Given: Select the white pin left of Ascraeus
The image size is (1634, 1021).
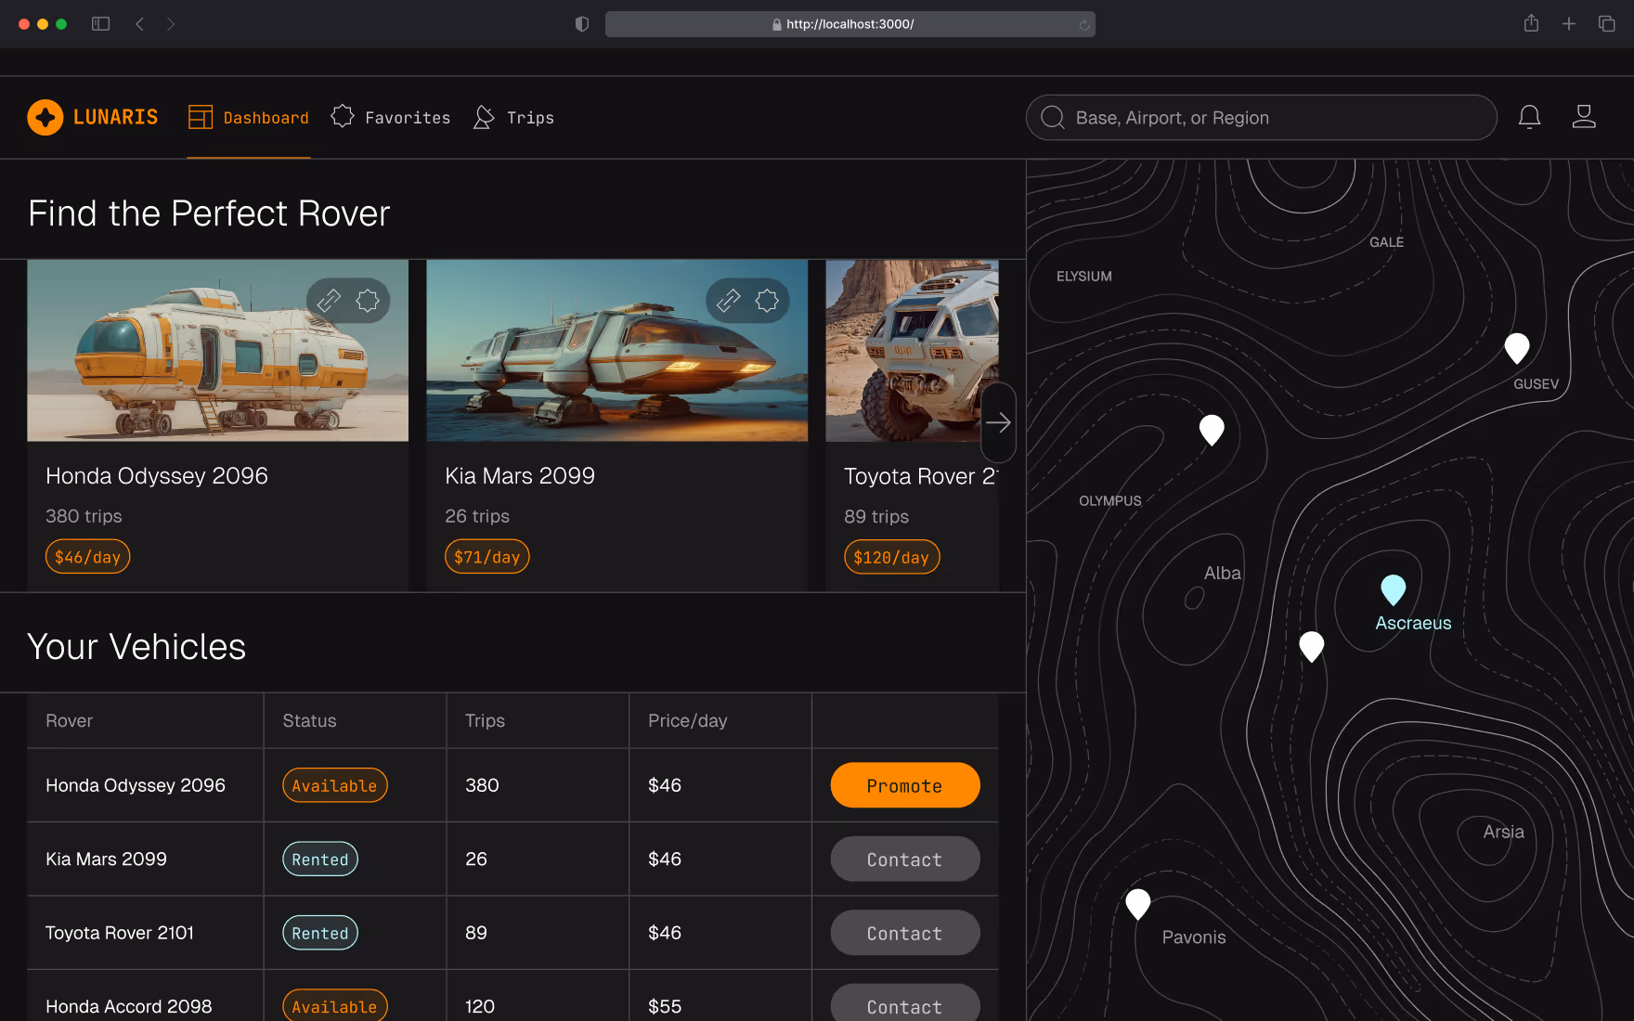Looking at the screenshot, I should click(x=1311, y=646).
